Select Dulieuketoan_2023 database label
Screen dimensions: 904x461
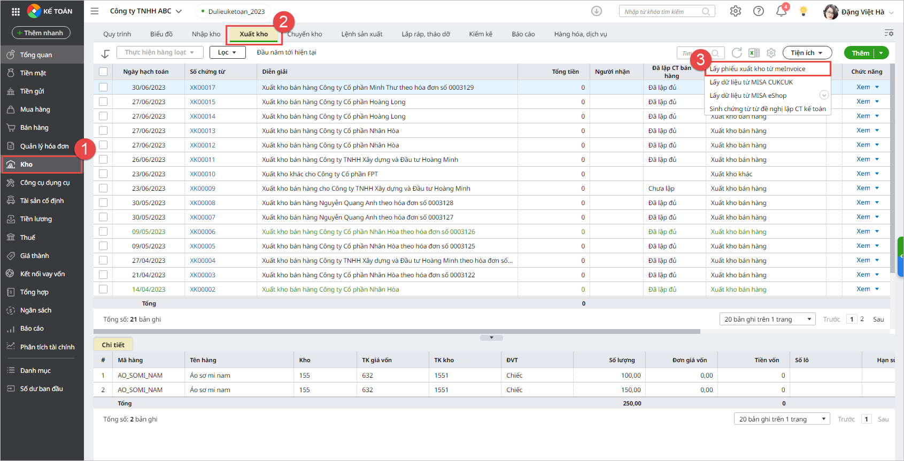[233, 11]
